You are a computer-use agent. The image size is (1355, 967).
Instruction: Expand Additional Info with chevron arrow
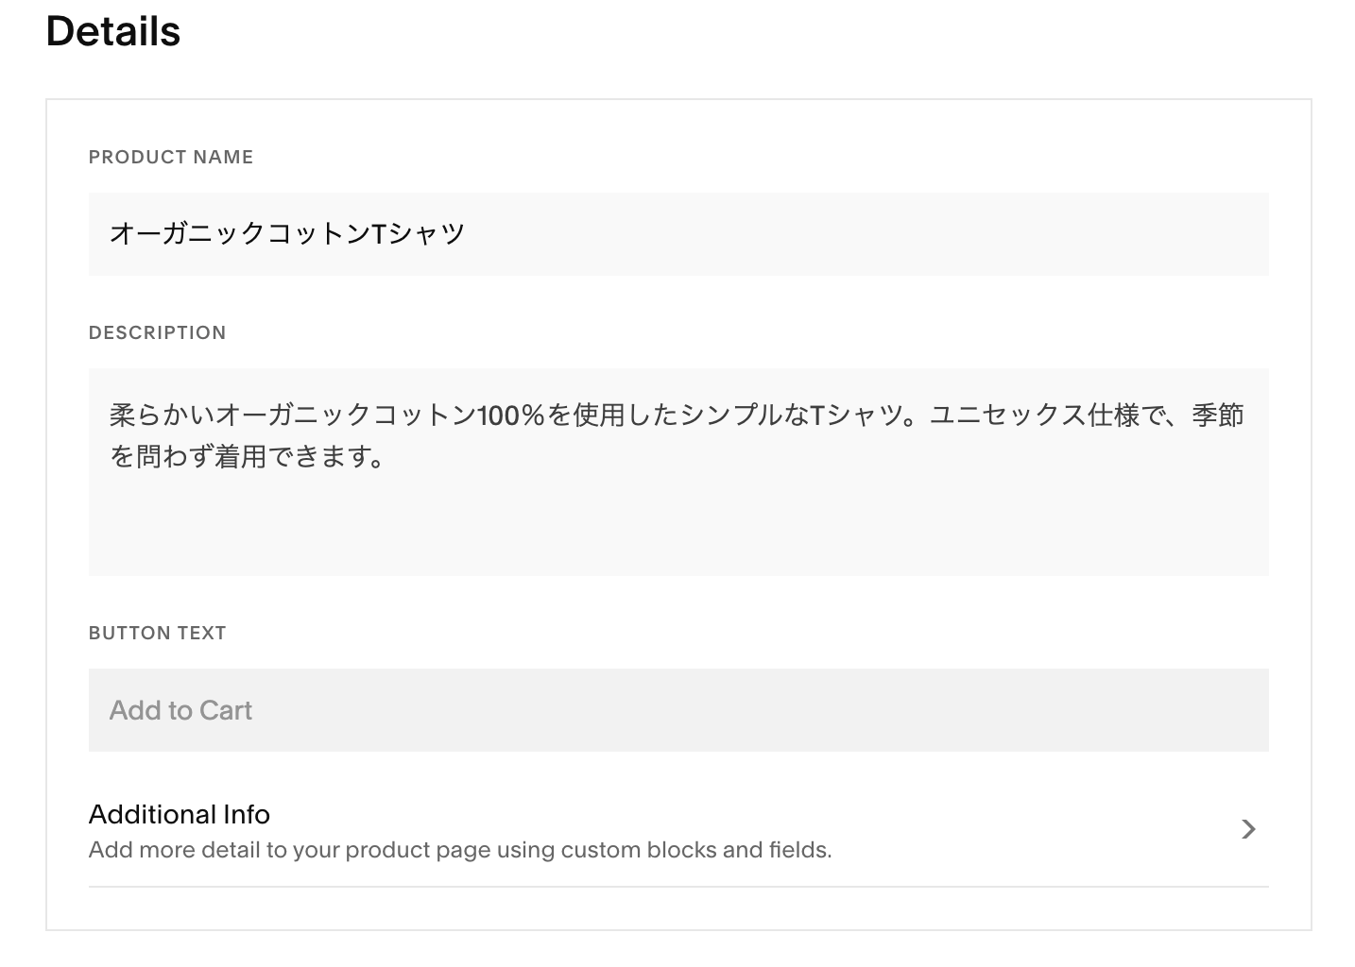click(x=1248, y=829)
